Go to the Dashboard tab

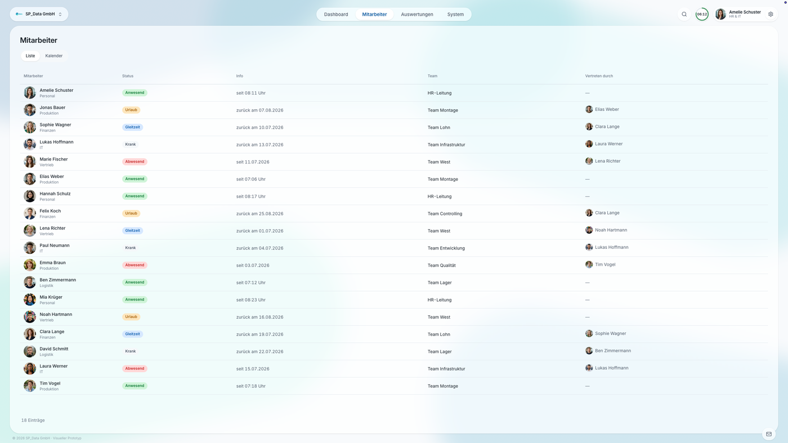(336, 14)
